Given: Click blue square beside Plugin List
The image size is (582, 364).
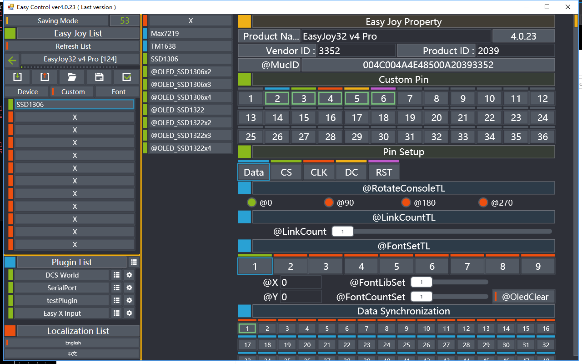Looking at the screenshot, I should click(x=10, y=262).
